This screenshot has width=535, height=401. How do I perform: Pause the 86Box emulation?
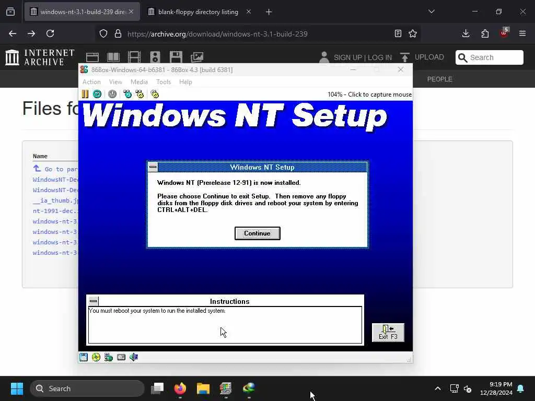pyautogui.click(x=85, y=94)
